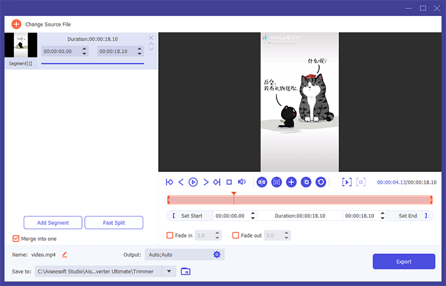Adjust the Set Start time stepper arrows
This screenshot has height=286, width=446.
click(252, 216)
